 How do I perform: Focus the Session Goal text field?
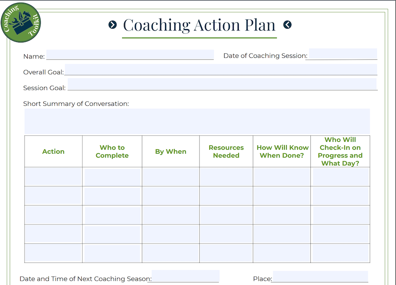[222, 84]
